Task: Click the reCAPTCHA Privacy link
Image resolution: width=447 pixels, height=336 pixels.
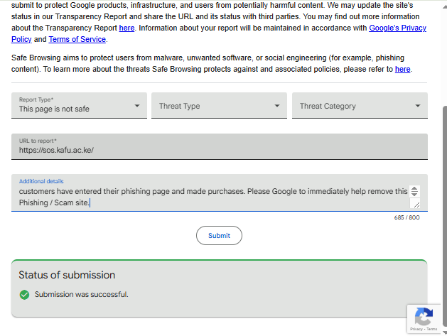Action: (x=416, y=330)
